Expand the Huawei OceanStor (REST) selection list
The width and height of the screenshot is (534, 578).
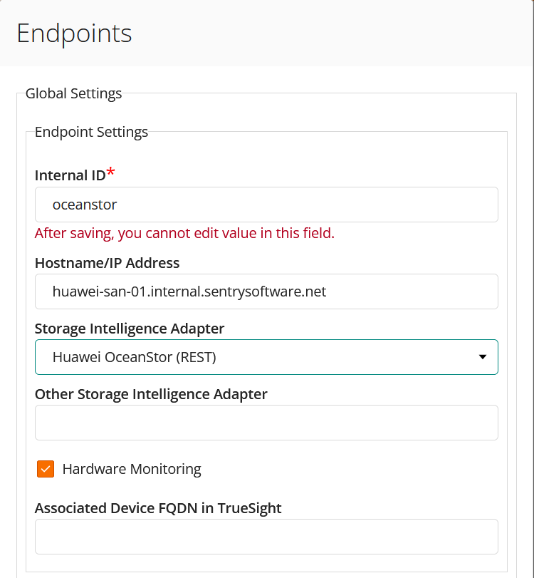[x=266, y=356]
